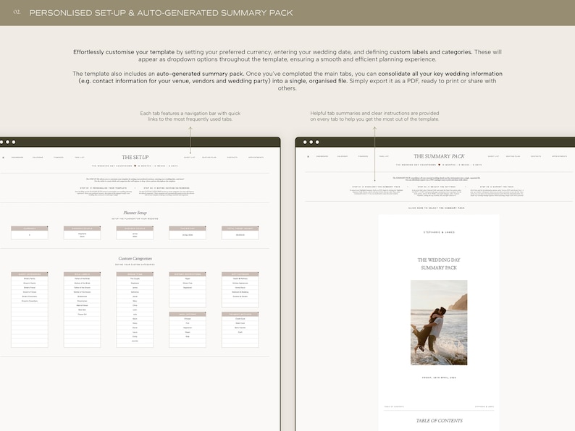The height and width of the screenshot is (431, 575).
Task: Click Step 03 heading in Summary Pack window
Action: coord(497,187)
